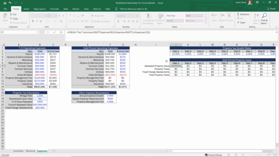Screen dimensions: 279x157
Task: Click the Undo arrow icon
Action: pyautogui.click(x=10, y=3)
